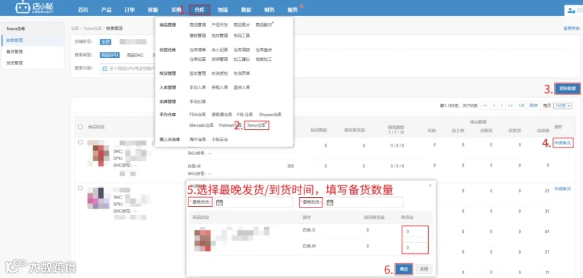583x278 pixels.
Task: Click the 店小秘 robot logo
Action: [x=23, y=8]
